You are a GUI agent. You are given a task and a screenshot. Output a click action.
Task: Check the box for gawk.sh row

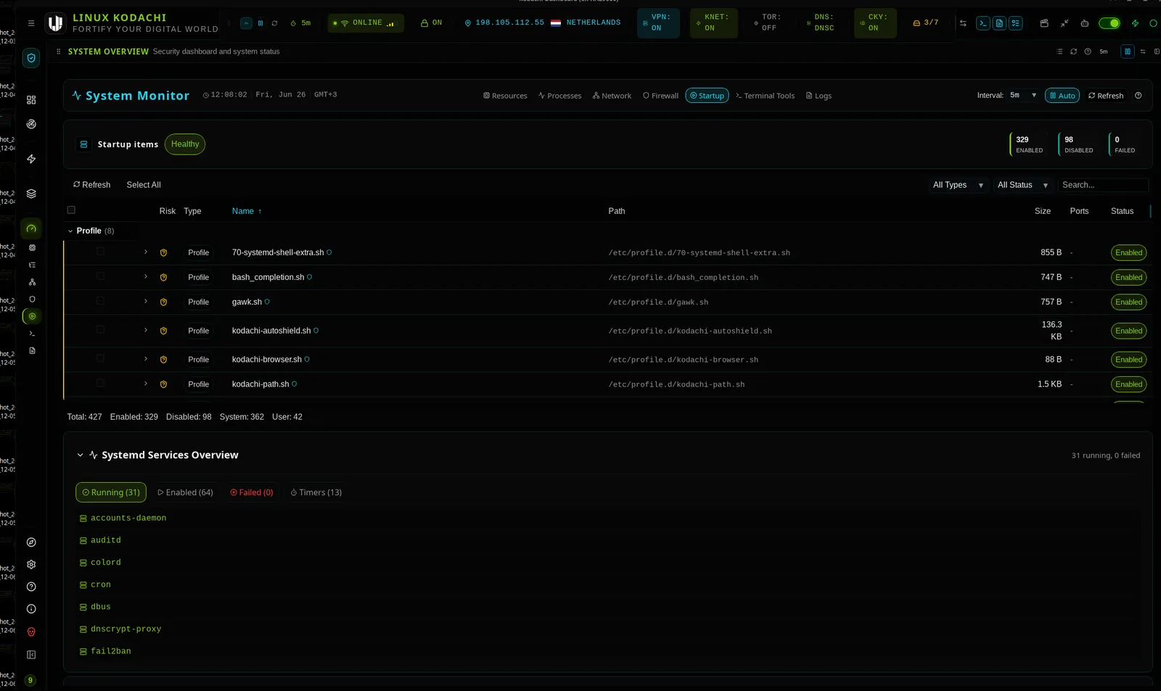100,301
